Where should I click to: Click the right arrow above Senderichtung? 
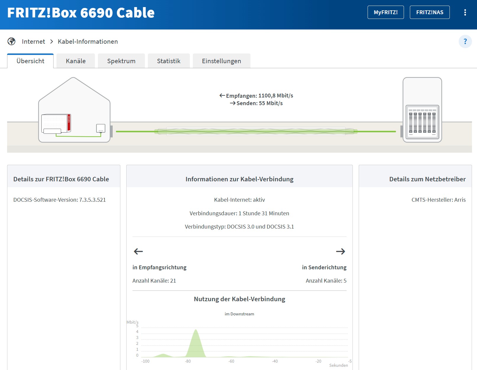340,251
